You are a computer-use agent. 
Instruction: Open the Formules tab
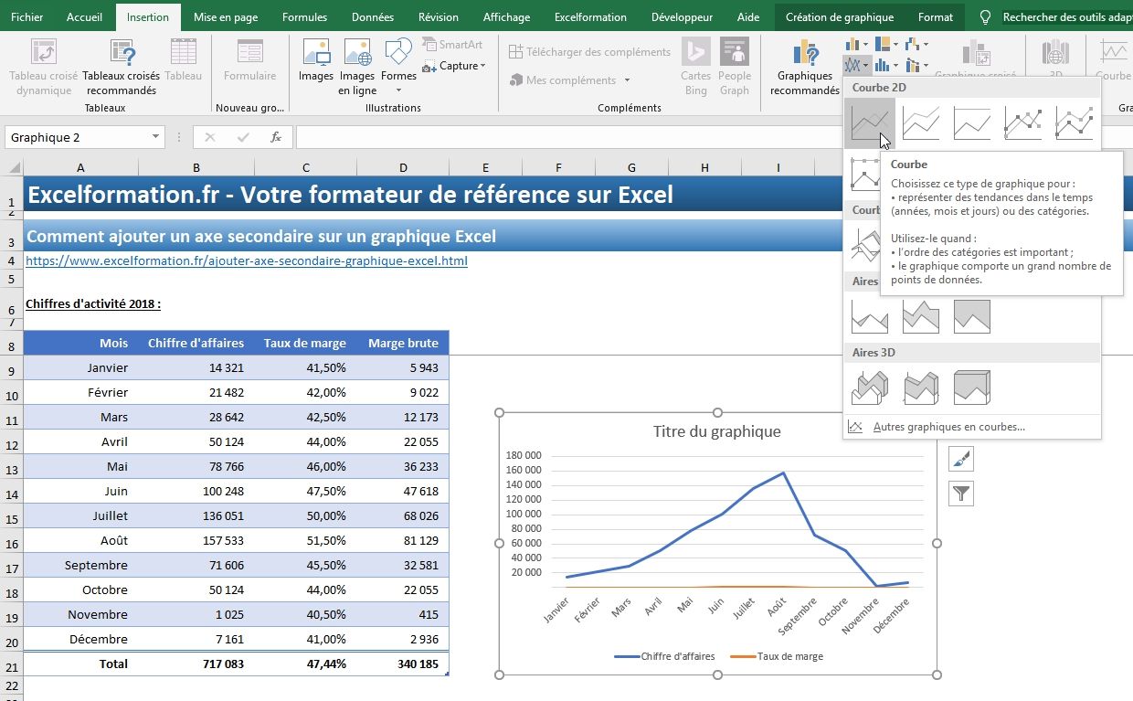click(304, 17)
